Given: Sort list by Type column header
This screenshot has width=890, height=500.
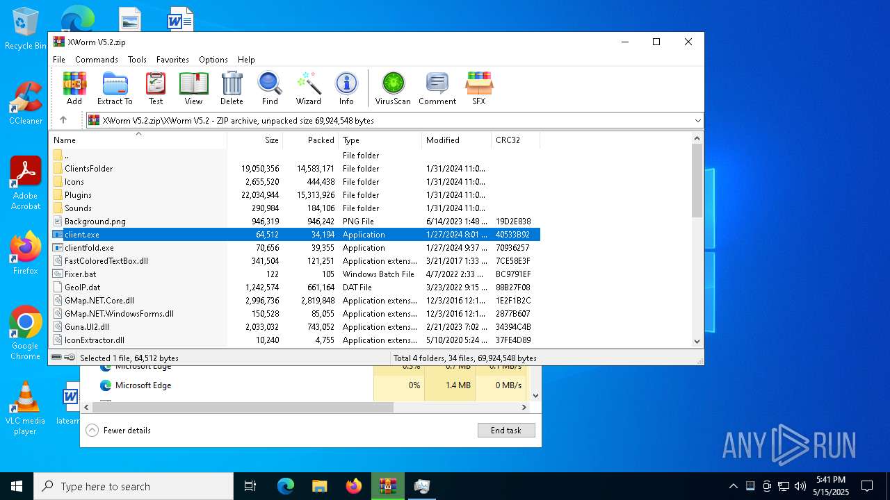Looking at the screenshot, I should coord(380,140).
